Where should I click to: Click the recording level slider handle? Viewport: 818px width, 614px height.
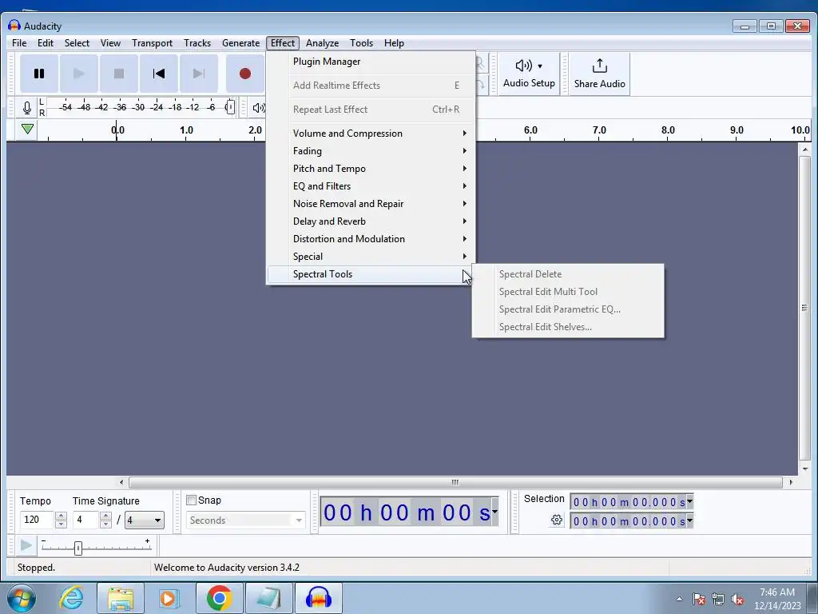point(230,108)
